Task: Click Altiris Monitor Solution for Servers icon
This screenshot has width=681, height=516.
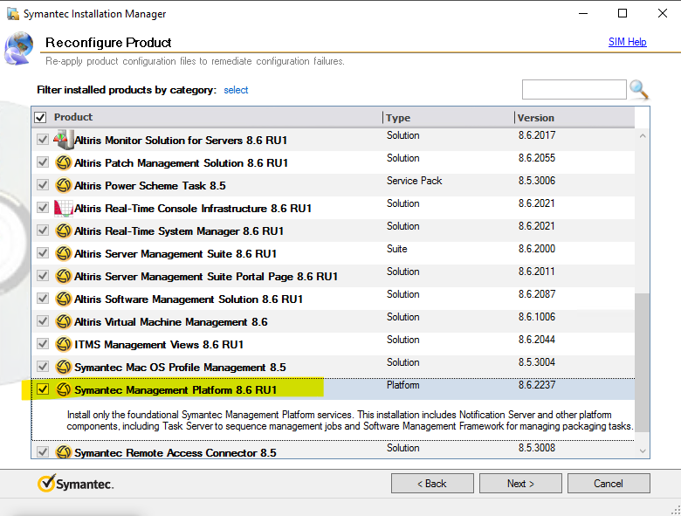Action: point(64,140)
